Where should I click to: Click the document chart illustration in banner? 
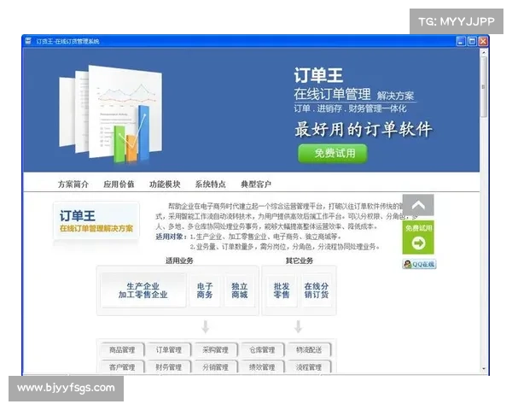(110, 114)
